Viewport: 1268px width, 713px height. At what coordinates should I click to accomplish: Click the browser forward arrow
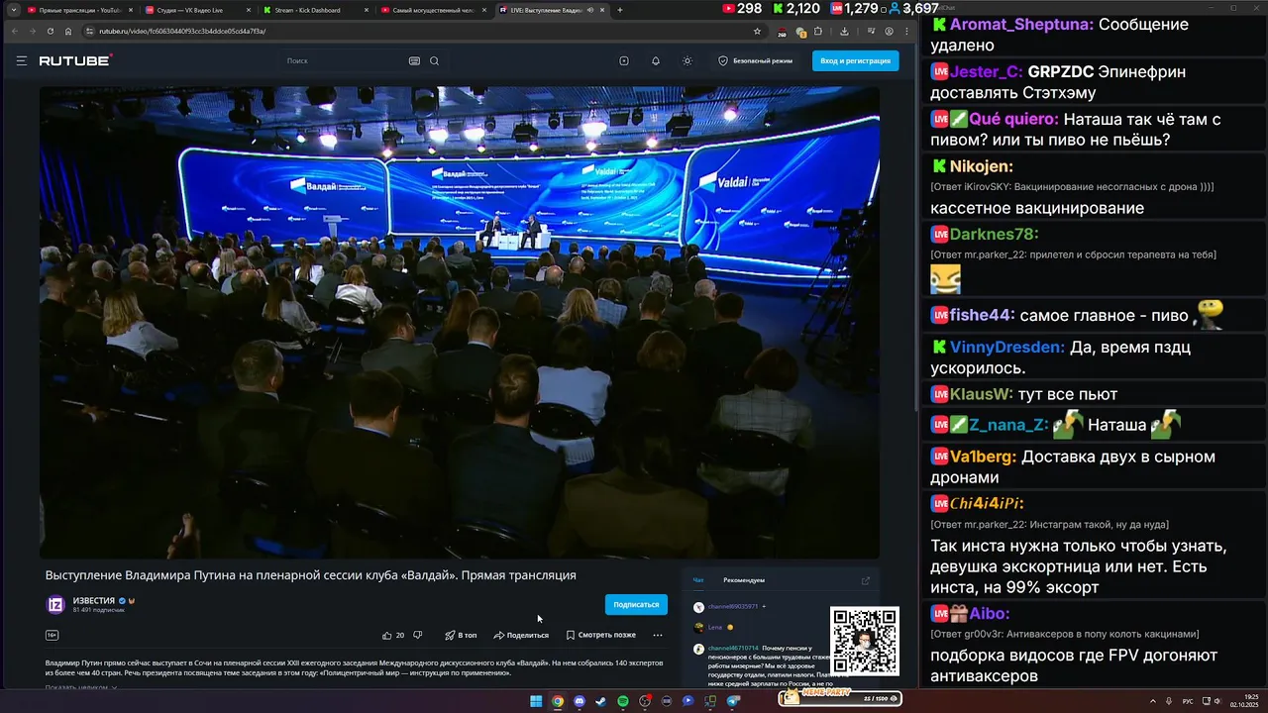[32, 31]
